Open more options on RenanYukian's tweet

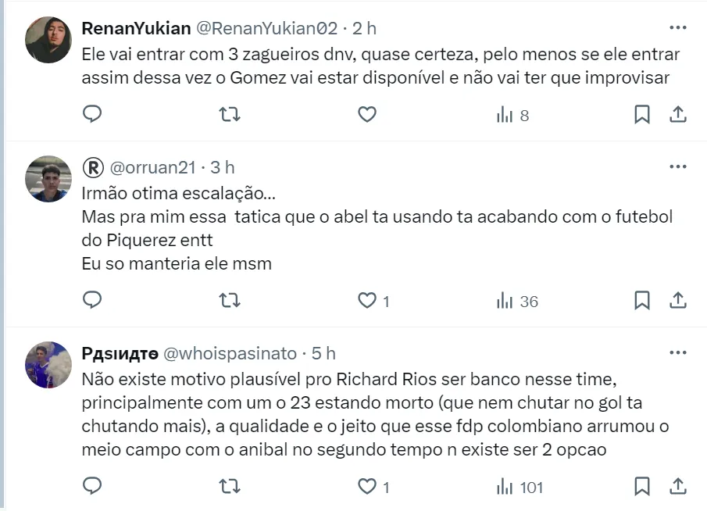(x=677, y=28)
